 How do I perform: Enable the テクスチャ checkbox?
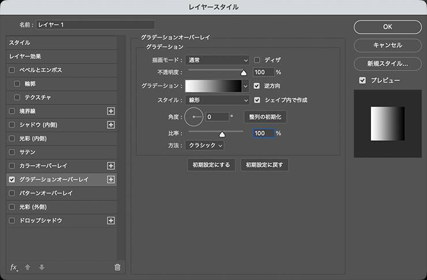pos(17,97)
